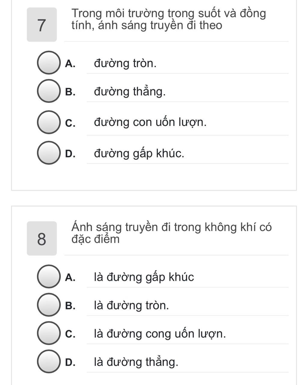Viewport: 308px width, 385px height.
Task: Select radio button D for question 8
Action: coord(48,362)
